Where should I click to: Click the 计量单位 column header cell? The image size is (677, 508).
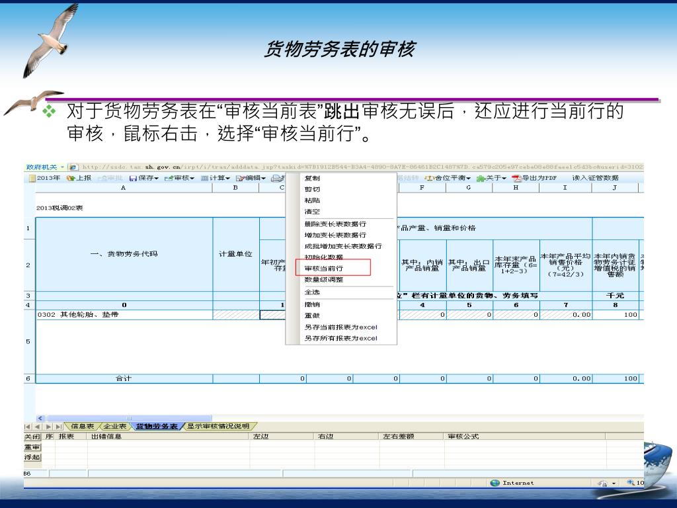[236, 254]
